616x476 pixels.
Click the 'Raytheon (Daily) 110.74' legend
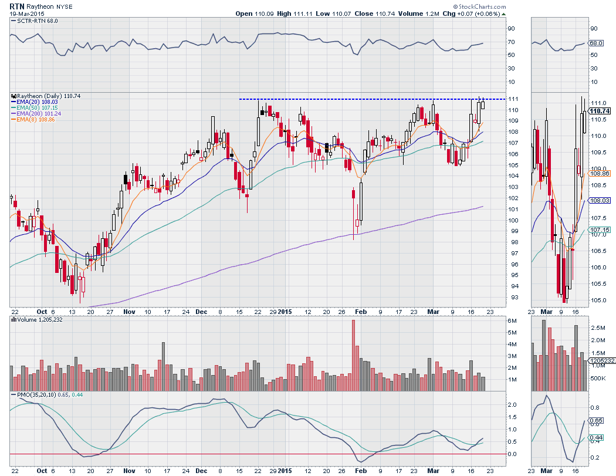pos(49,96)
